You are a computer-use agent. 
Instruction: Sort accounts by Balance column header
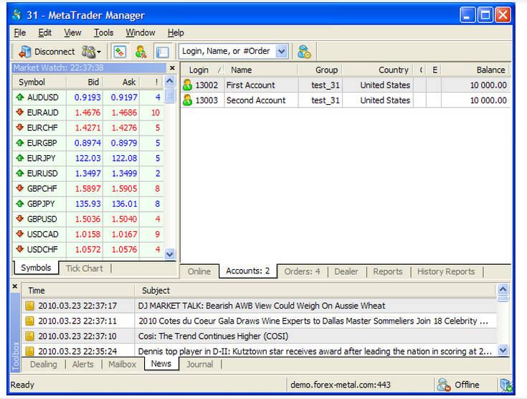click(x=475, y=70)
